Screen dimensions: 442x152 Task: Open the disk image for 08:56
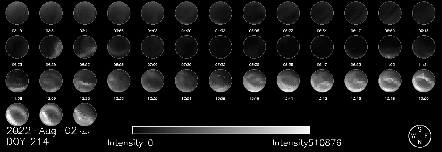click(x=288, y=47)
